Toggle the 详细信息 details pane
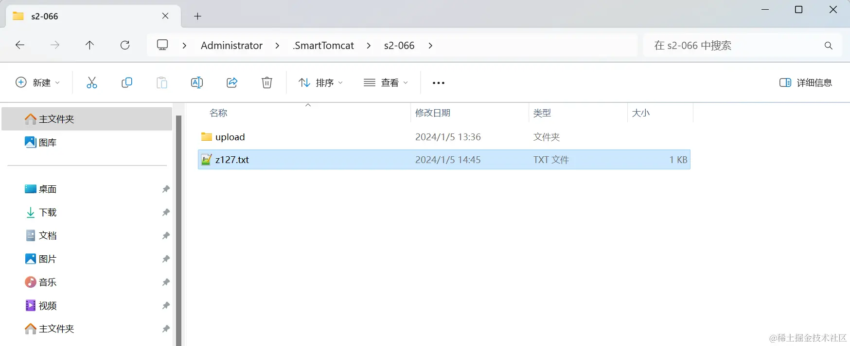The width and height of the screenshot is (850, 346). tap(806, 82)
